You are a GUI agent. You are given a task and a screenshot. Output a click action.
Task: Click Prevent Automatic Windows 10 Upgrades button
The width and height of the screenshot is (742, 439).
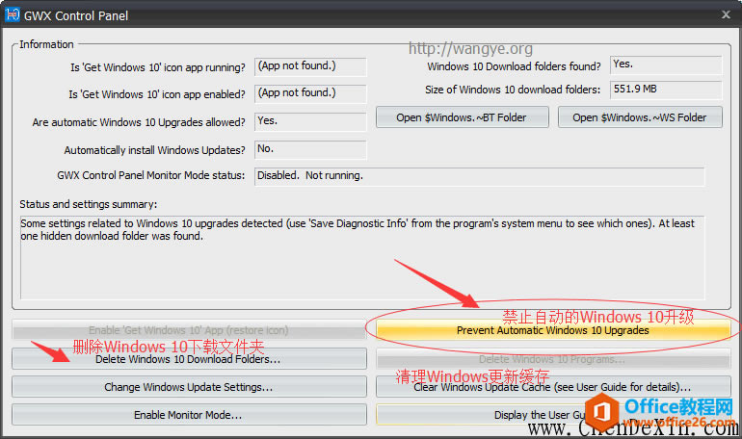[553, 330]
